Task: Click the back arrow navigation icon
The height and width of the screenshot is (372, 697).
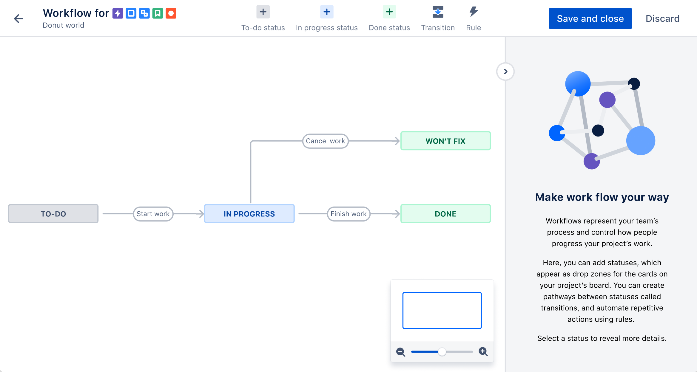Action: [x=17, y=18]
